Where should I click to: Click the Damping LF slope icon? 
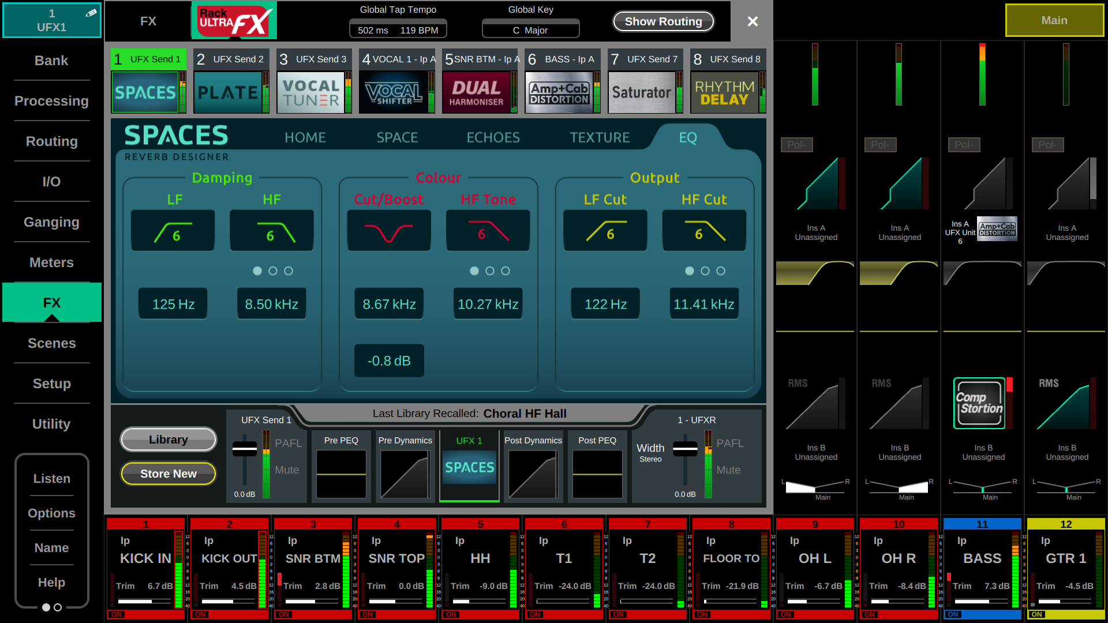pos(173,231)
